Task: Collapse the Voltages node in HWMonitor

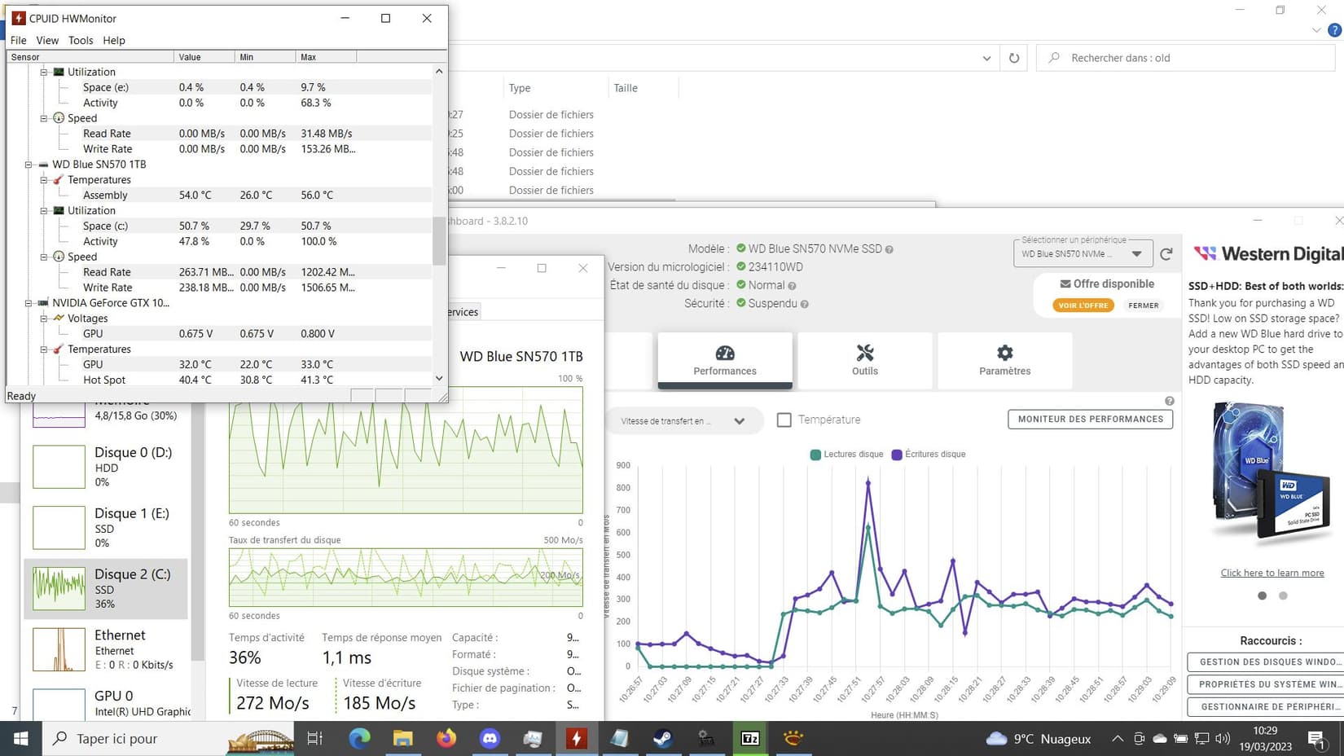Action: (44, 319)
